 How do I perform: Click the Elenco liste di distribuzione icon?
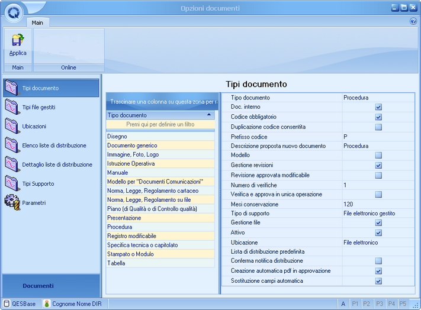click(11, 145)
